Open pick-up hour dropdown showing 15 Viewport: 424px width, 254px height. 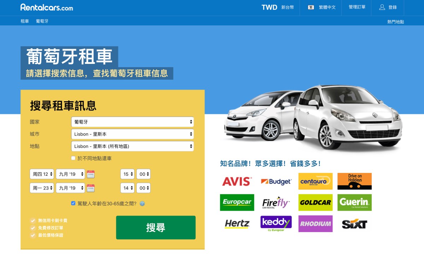tap(127, 174)
